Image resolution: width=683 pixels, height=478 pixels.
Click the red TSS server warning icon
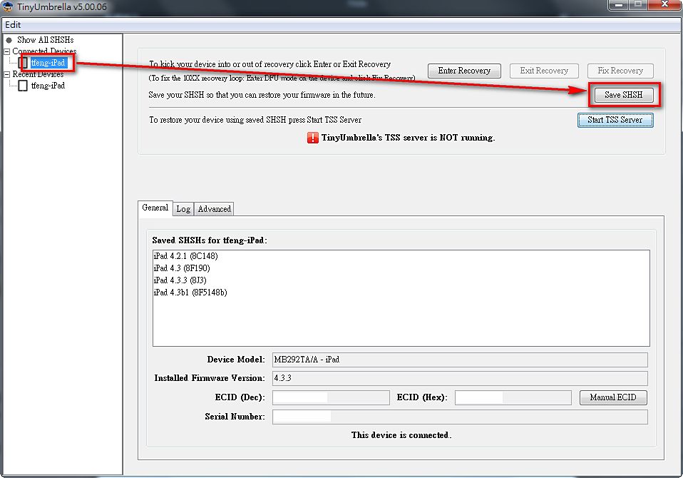[x=313, y=138]
